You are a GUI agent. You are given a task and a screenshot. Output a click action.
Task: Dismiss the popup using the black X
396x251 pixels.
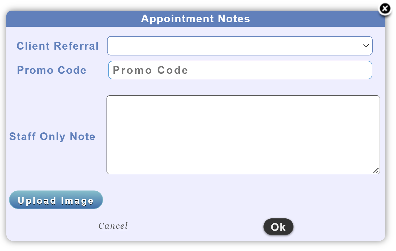tap(385, 9)
